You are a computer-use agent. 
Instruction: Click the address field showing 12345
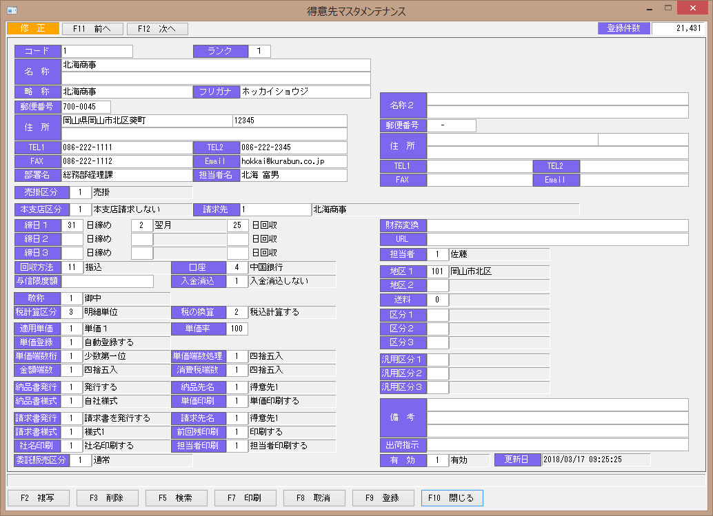[290, 121]
